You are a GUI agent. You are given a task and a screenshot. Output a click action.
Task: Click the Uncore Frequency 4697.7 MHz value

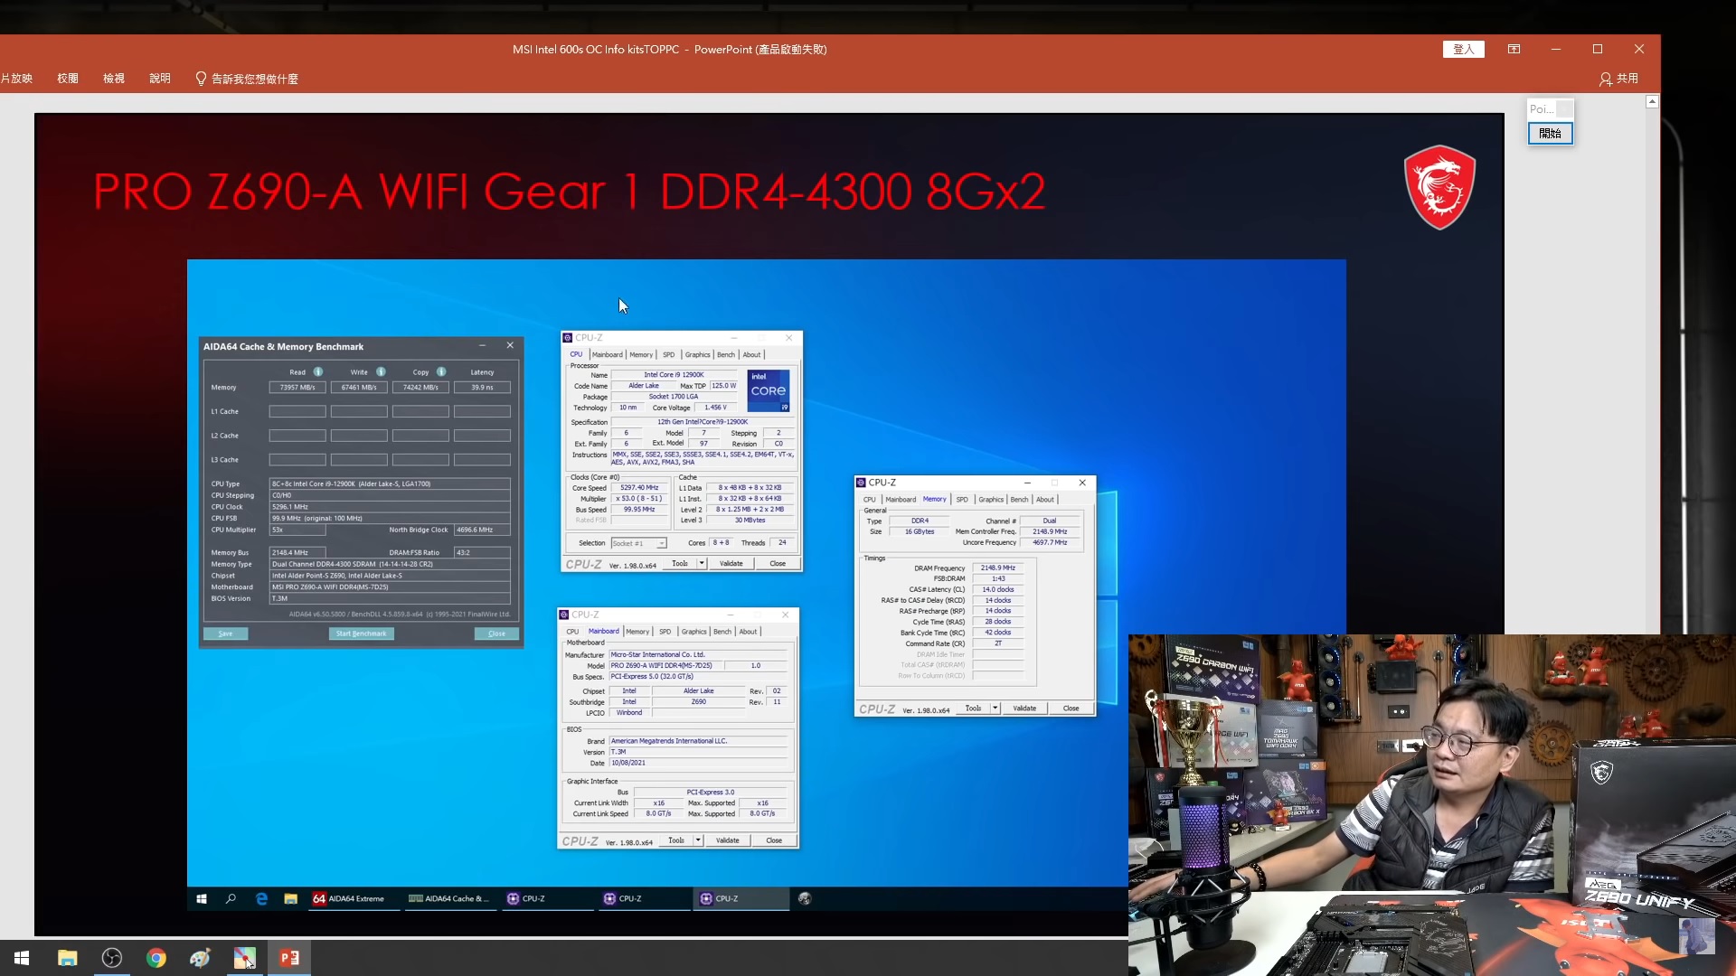coord(1050,542)
